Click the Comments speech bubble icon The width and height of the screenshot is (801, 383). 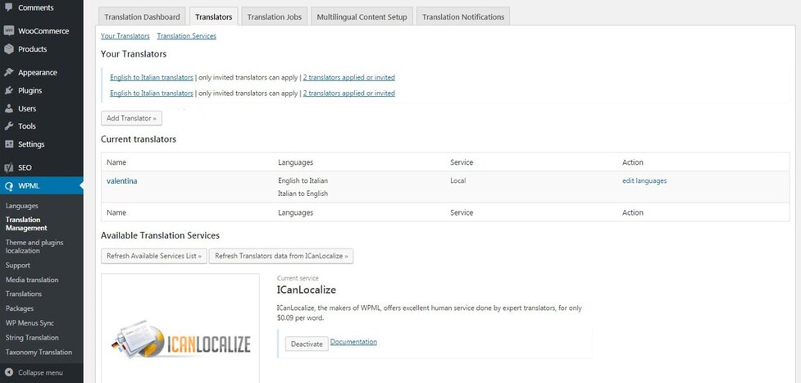coord(9,8)
